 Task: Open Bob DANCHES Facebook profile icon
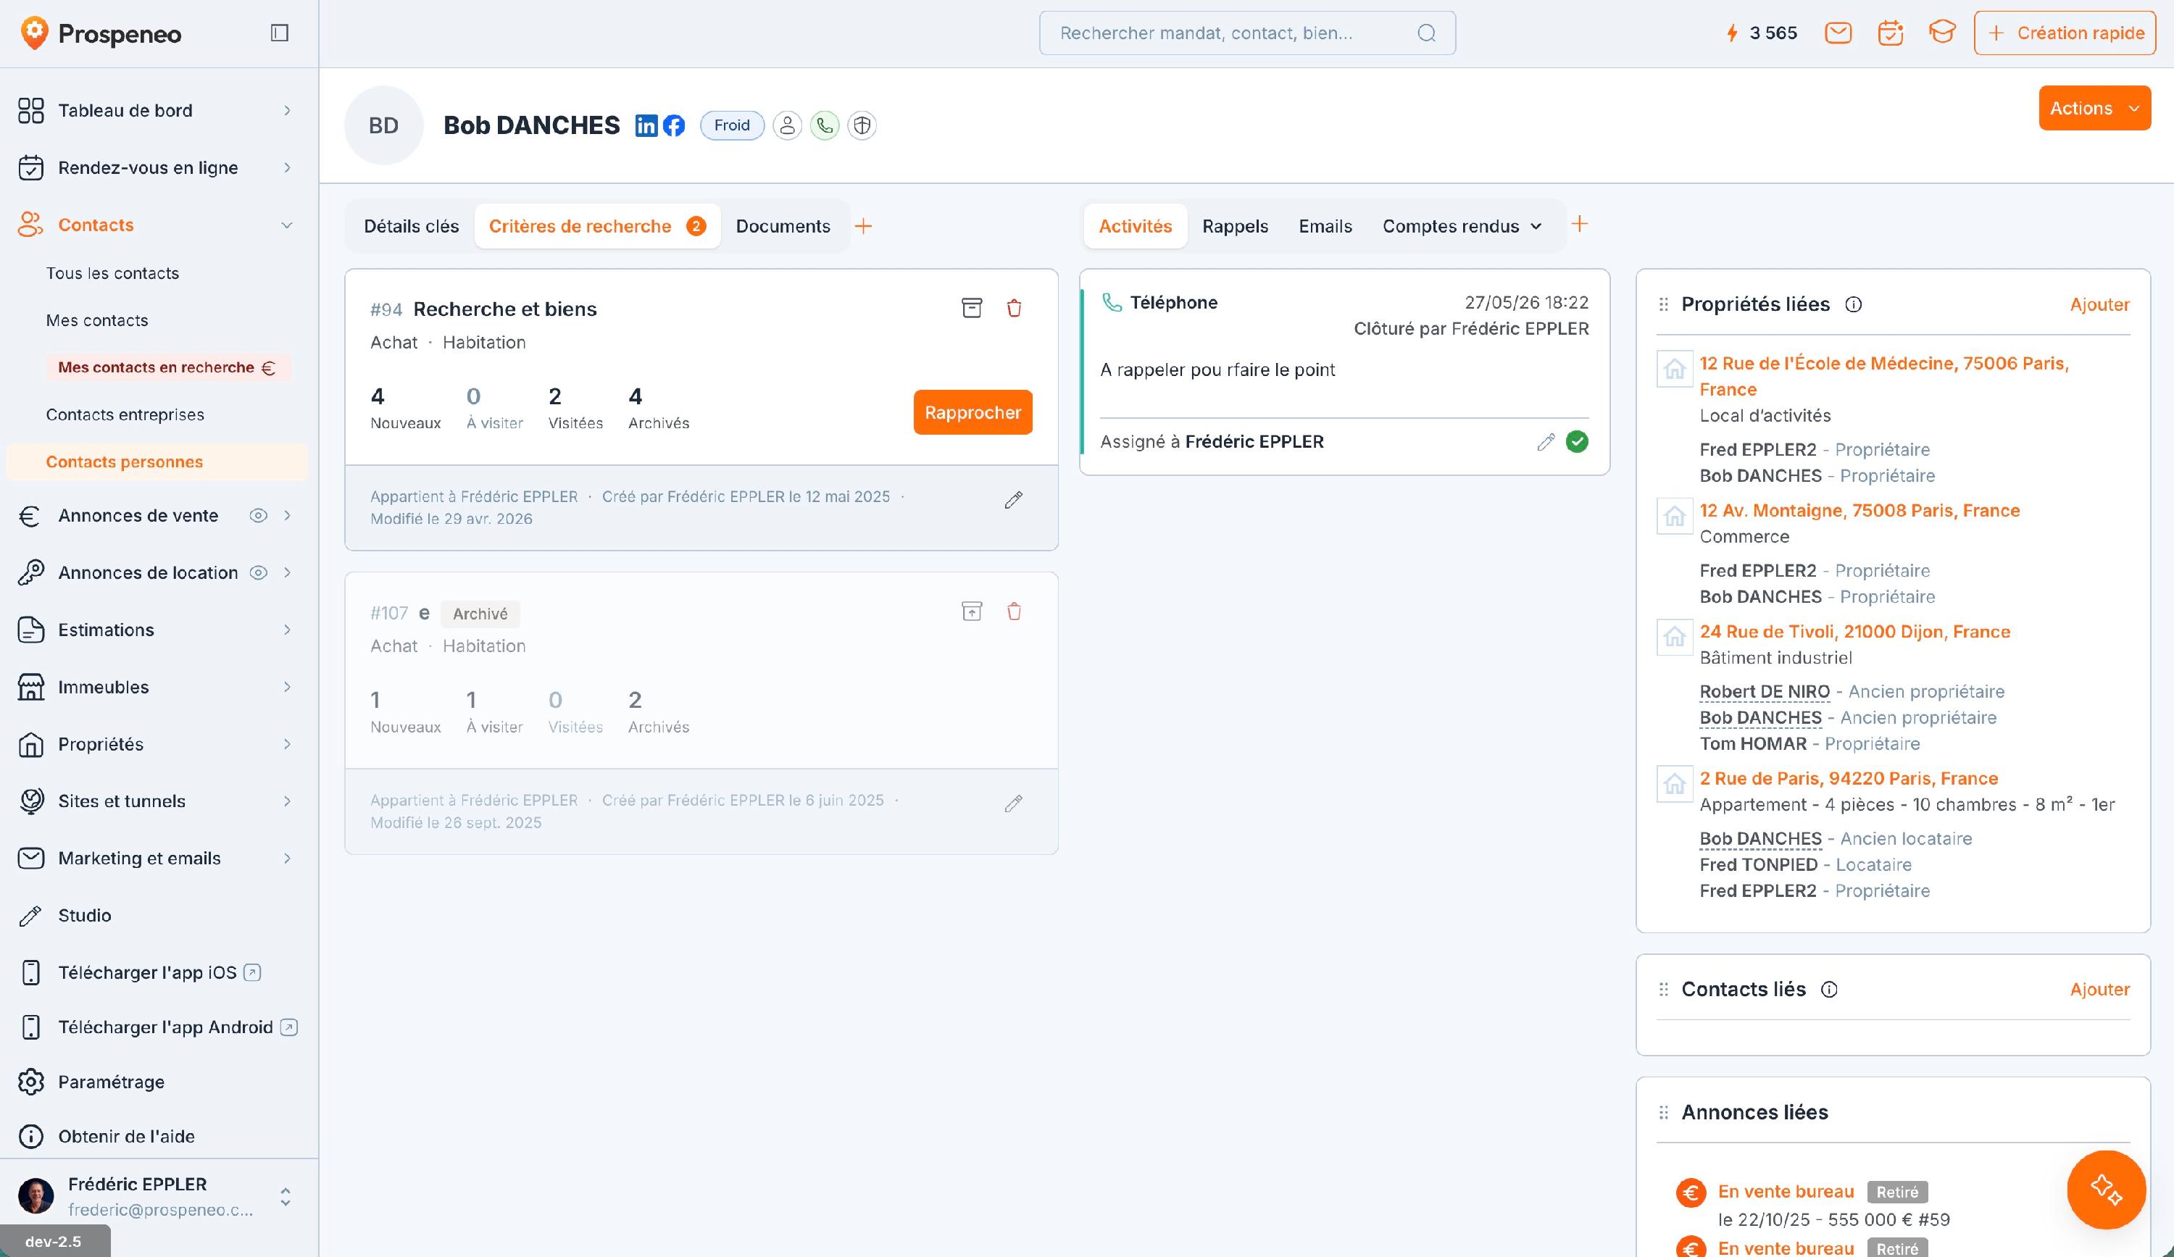[674, 125]
